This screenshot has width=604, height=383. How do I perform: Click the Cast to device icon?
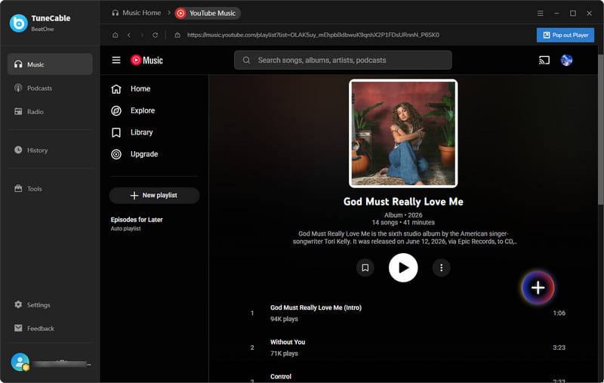544,60
